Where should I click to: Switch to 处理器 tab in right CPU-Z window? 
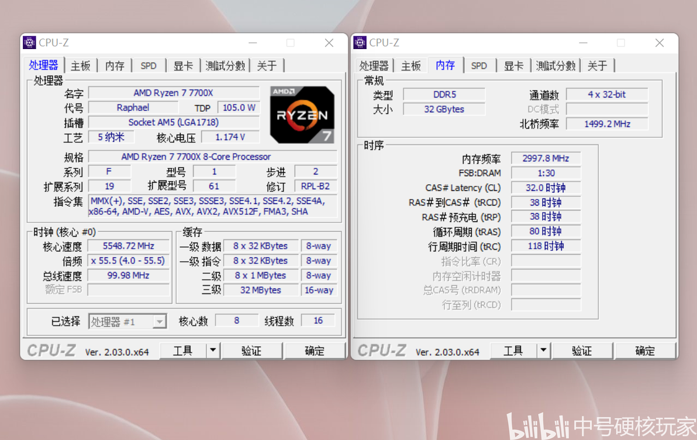pos(374,65)
